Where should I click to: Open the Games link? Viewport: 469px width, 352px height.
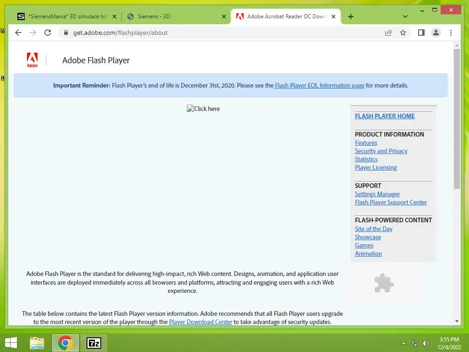click(364, 246)
